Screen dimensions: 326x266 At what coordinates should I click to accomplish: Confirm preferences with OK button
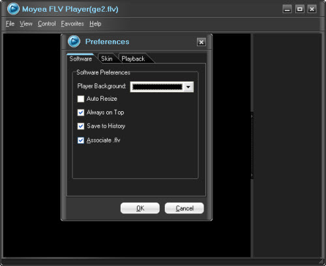pyautogui.click(x=140, y=208)
